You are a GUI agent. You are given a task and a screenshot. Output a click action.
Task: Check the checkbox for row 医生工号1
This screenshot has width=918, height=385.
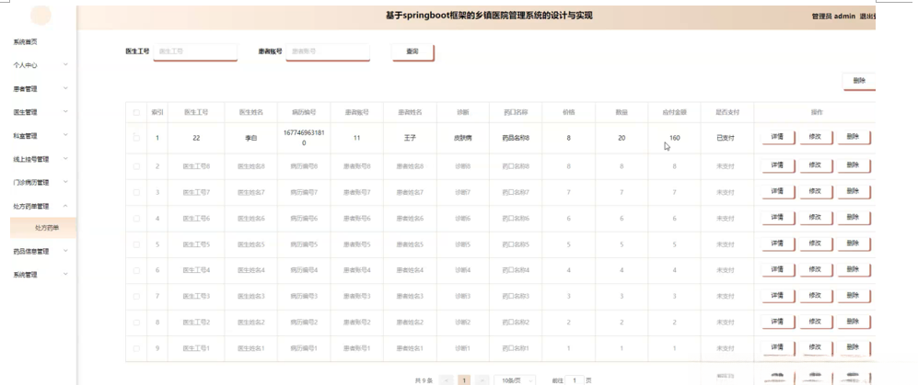[136, 348]
